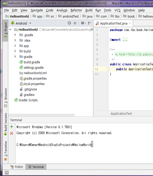This screenshot has height=176, width=153.
Task: Open the Project panel gear settings
Action: pyautogui.click(x=83, y=23)
